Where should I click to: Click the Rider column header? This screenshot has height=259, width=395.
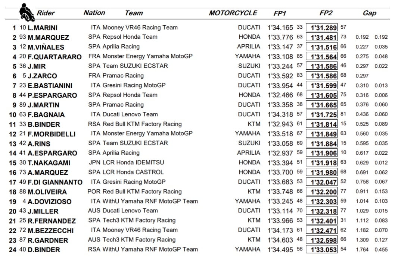[x=46, y=13]
